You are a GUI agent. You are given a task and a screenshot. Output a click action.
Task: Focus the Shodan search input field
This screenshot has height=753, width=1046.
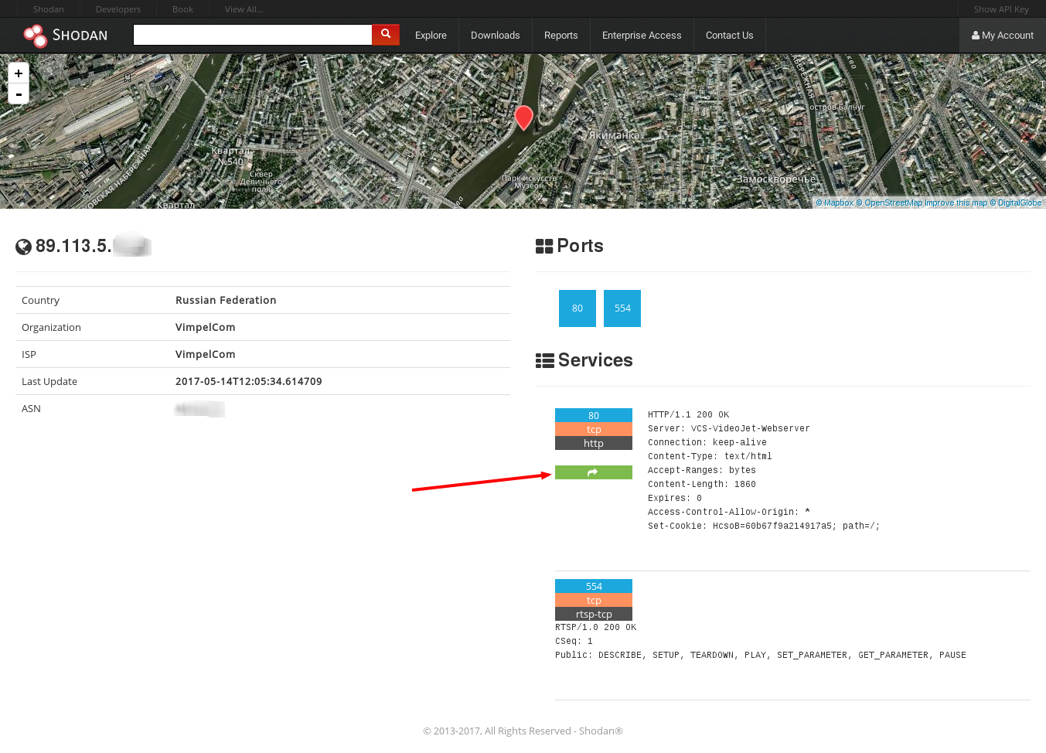tap(253, 35)
